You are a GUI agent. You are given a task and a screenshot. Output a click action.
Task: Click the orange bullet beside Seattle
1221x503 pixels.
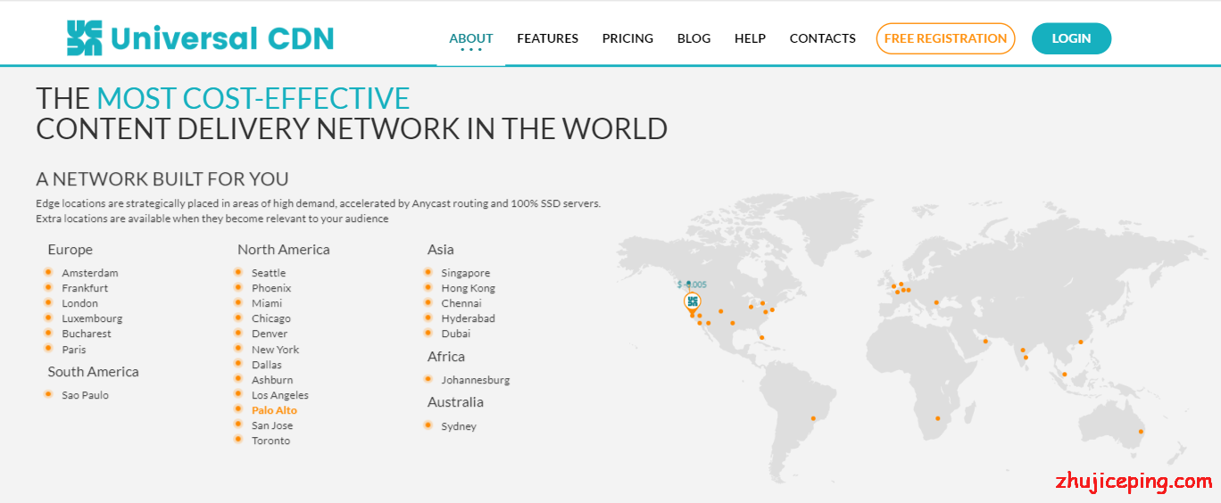pyautogui.click(x=238, y=272)
